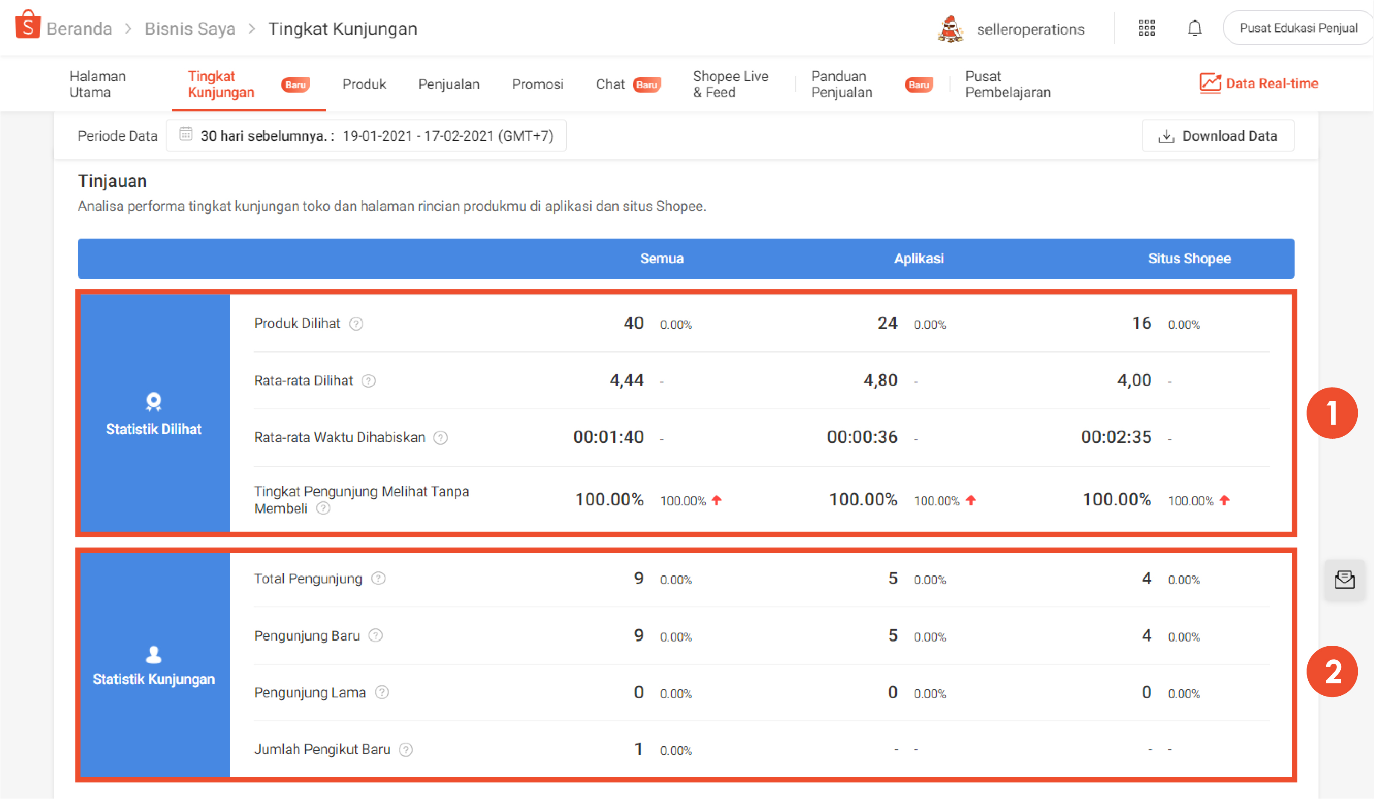This screenshot has height=799, width=1374.
Task: Click the time value 00:02:35
Action: tap(1116, 437)
